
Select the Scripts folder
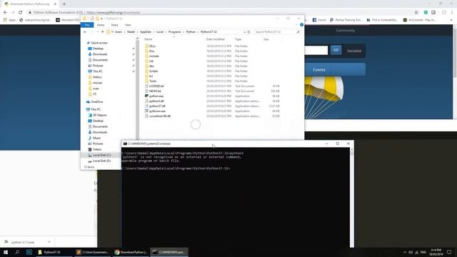[154, 71]
